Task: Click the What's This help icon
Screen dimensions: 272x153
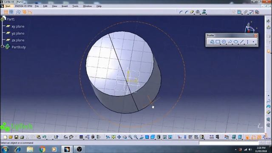Action: (56, 137)
